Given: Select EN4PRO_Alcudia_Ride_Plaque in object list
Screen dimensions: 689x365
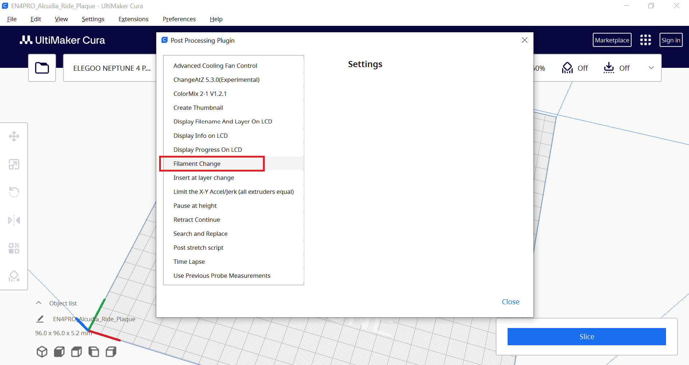Looking at the screenshot, I should [94, 319].
